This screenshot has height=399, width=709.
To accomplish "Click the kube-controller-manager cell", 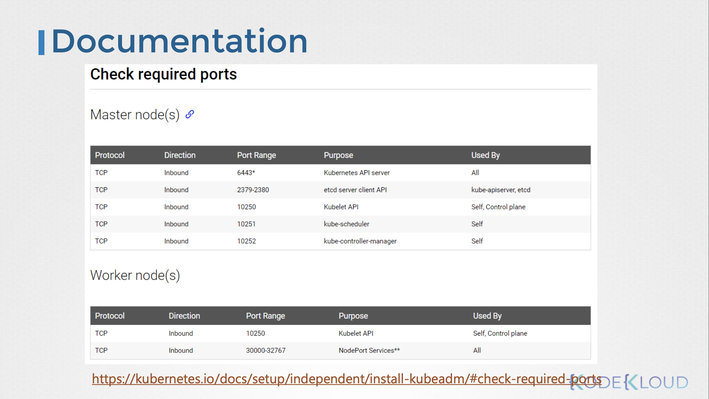I will point(360,241).
